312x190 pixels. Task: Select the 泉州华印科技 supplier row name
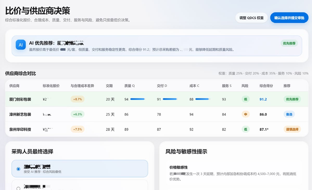coord(20,129)
